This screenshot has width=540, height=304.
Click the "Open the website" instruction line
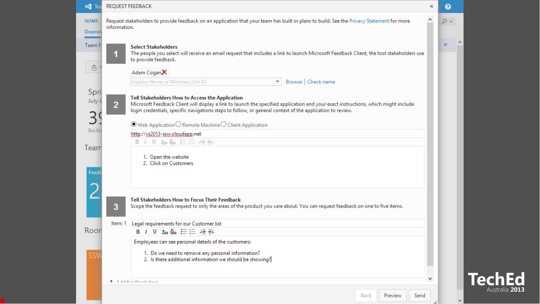tap(169, 157)
